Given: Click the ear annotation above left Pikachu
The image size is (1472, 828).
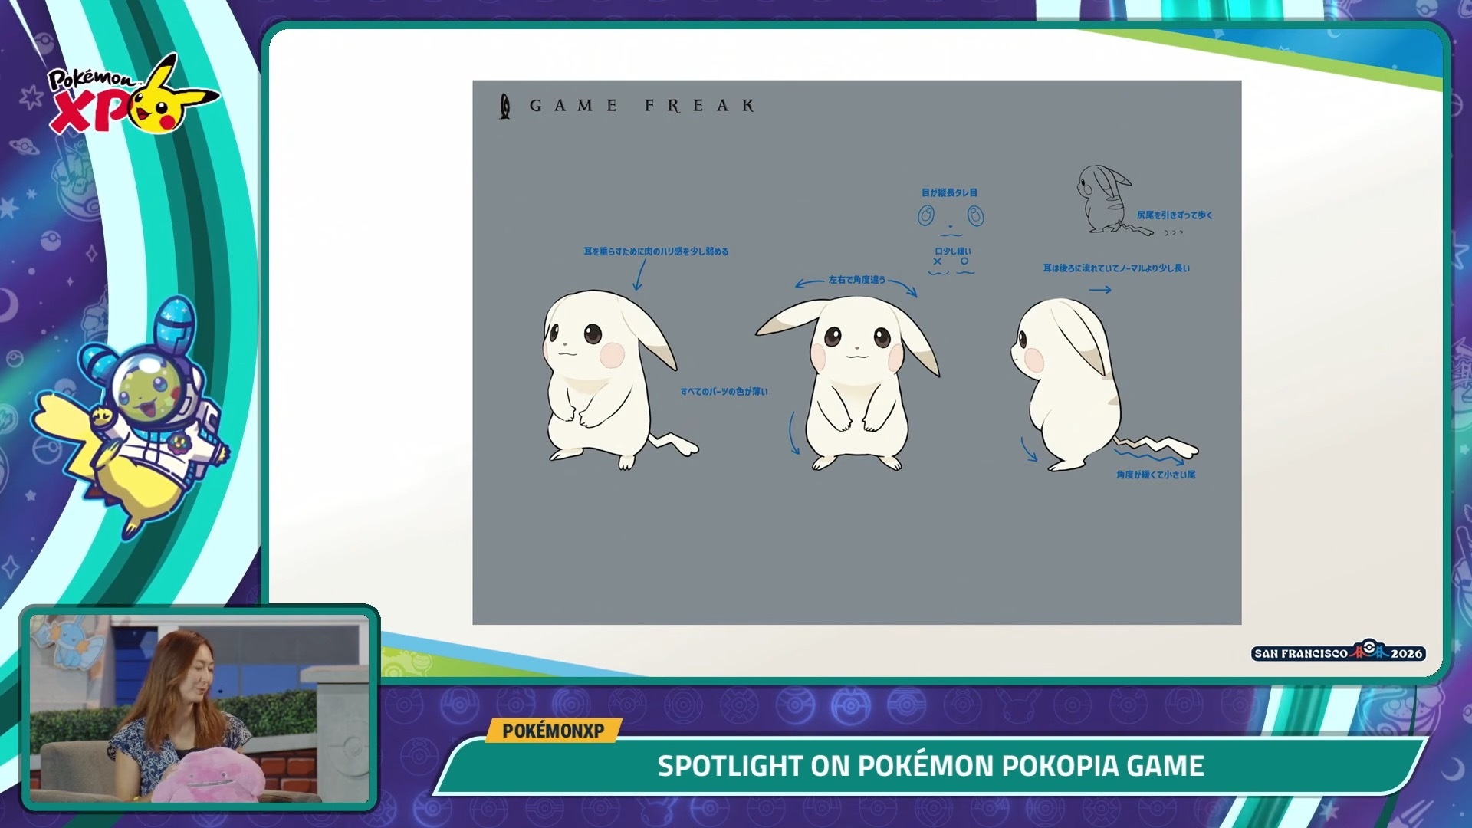Looking at the screenshot, I should [x=655, y=251].
